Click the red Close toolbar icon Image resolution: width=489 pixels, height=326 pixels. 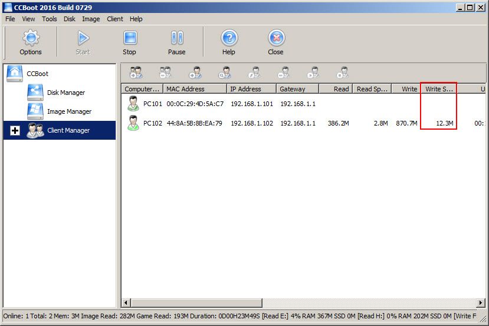[276, 38]
